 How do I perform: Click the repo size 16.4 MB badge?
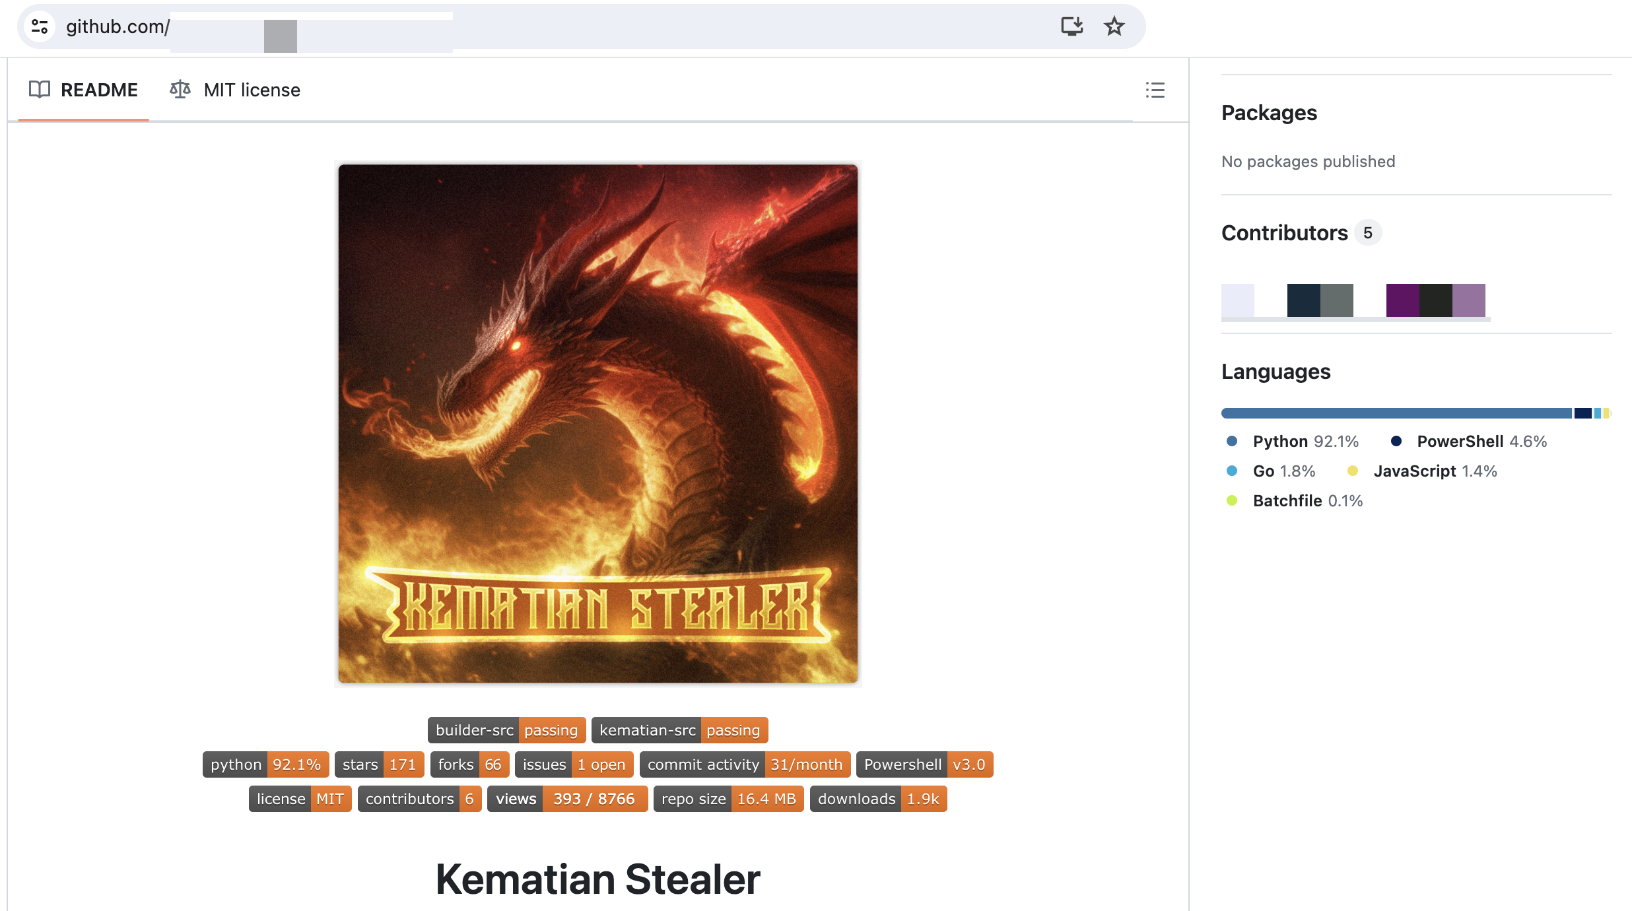click(729, 799)
